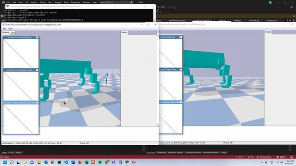Viewport: 296px width, 166px height.
Task: Show hidden system tray icons
Action: click(x=262, y=162)
